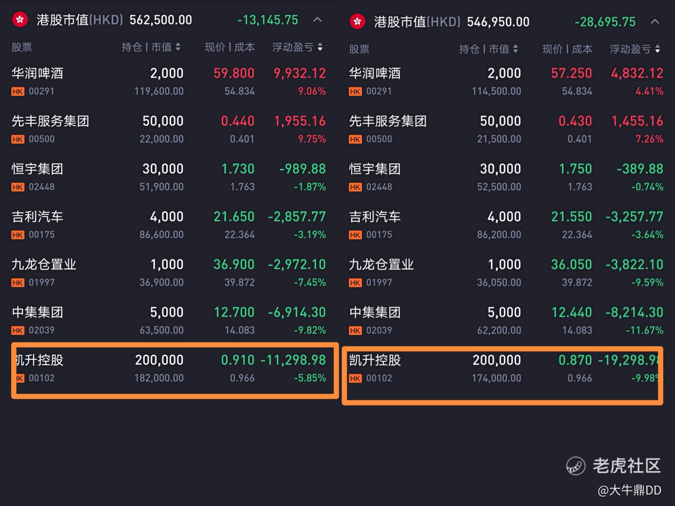675x506 pixels.
Task: Click the HK badge beside 00500 in right panel
Action: 355,139
